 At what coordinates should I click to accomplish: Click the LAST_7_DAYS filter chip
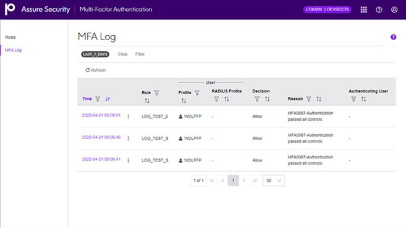pyautogui.click(x=95, y=54)
